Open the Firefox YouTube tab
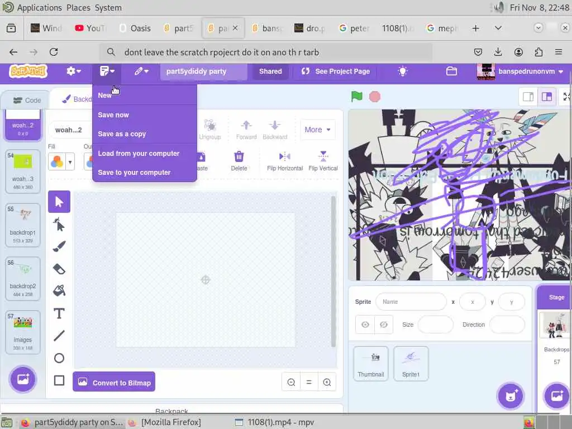Viewport: 572px width, 429px height. 90,28
